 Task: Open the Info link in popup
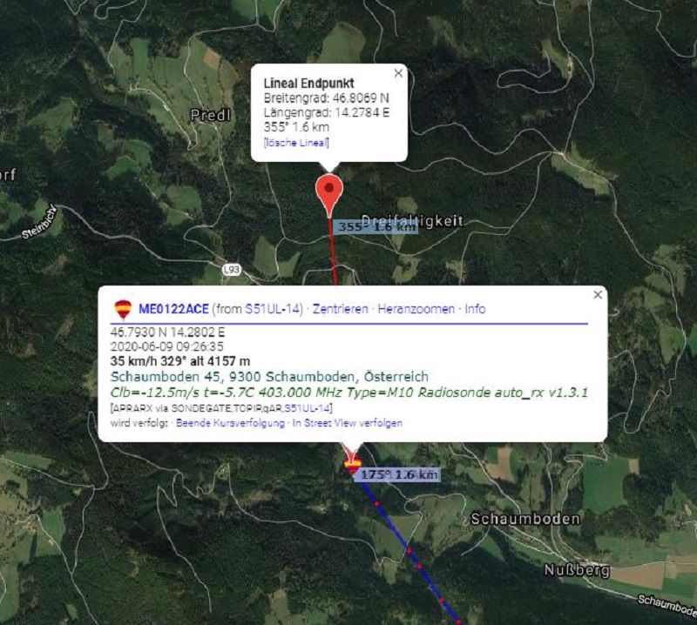click(x=475, y=309)
